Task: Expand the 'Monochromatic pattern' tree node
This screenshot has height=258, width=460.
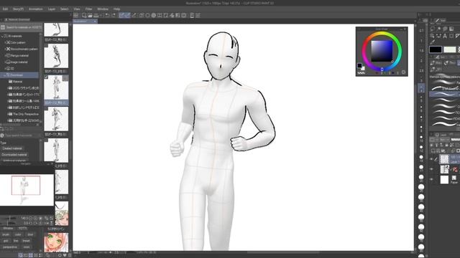Action: click(5, 49)
